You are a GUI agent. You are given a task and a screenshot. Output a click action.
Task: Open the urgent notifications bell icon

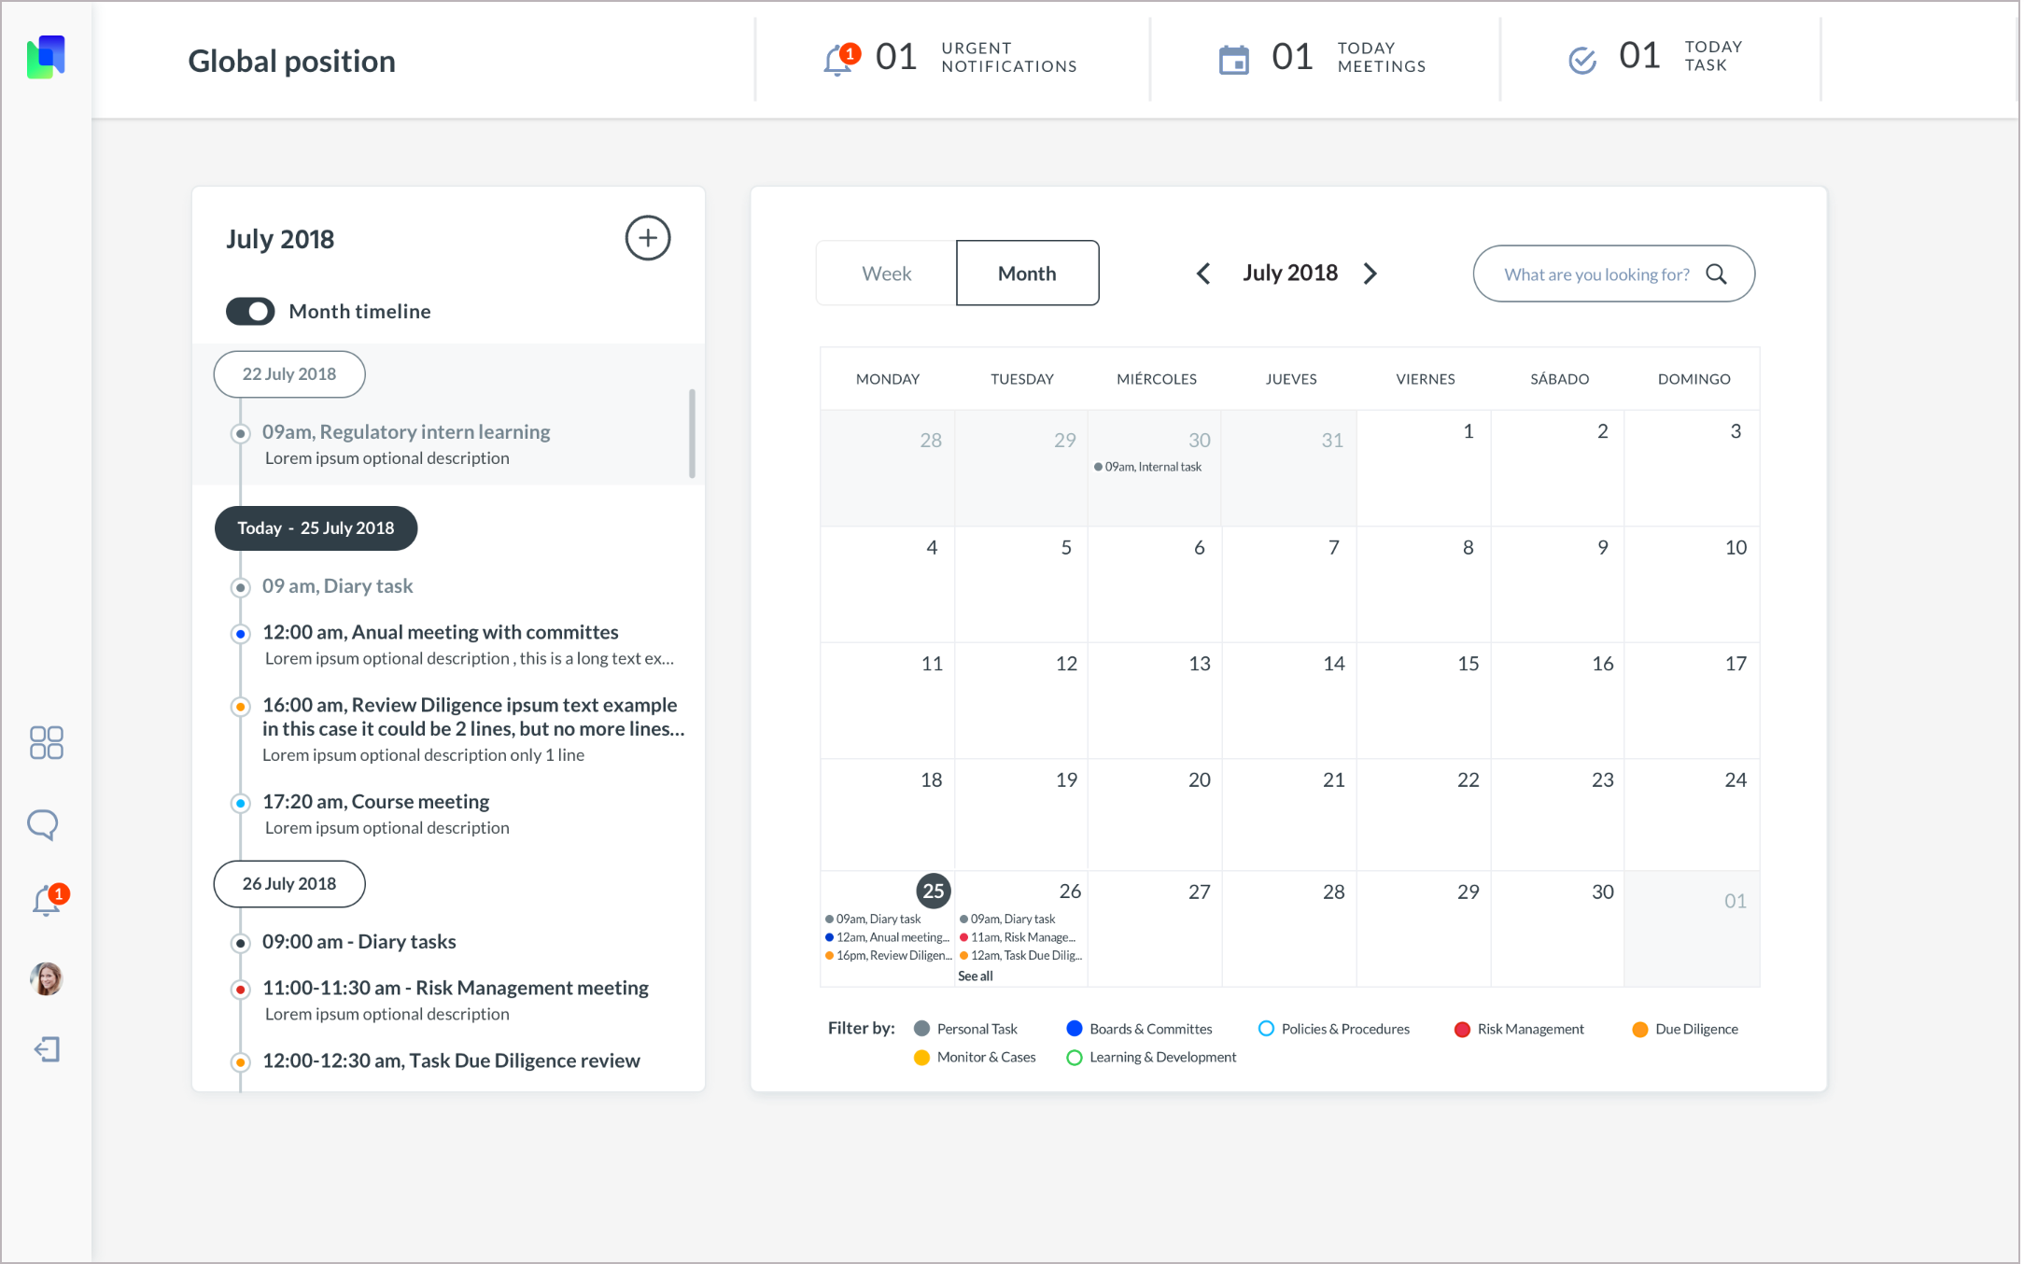837,59
